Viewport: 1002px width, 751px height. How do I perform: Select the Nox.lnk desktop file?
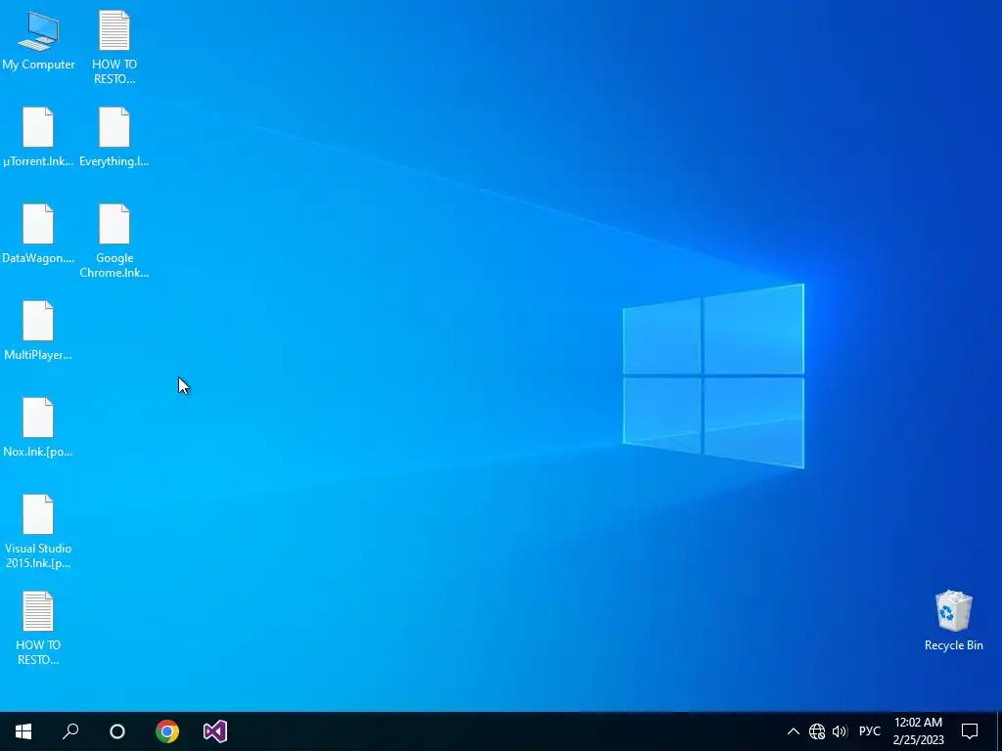(38, 427)
